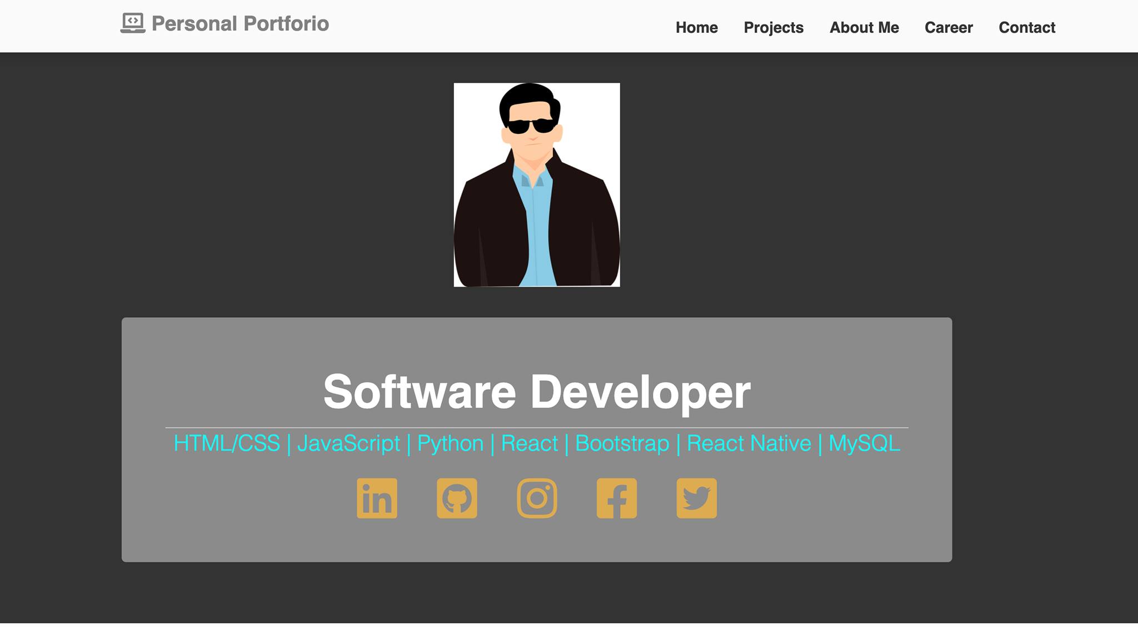Navigate to About Me
This screenshot has height=640, width=1138.
click(x=864, y=27)
